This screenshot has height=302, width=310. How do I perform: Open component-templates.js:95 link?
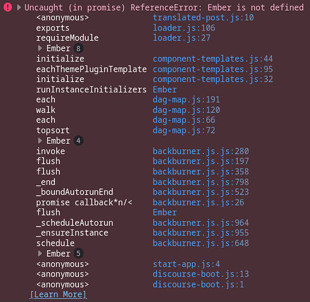point(213,69)
